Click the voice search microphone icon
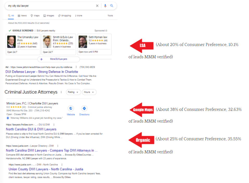Image resolution: width=249 pixels, height=183 pixels. pyautogui.click(x=105, y=6)
